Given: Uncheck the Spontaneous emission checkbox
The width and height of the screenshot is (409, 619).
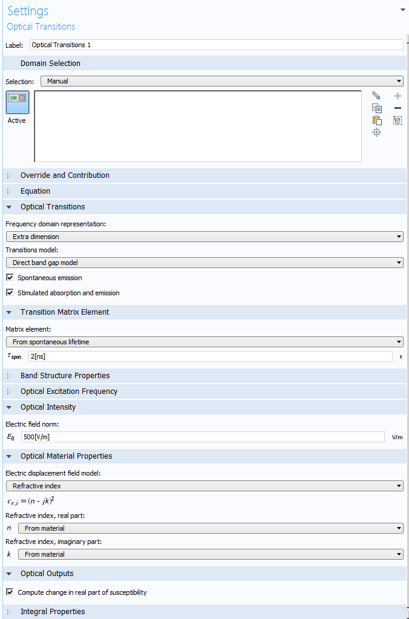Looking at the screenshot, I should click(10, 278).
